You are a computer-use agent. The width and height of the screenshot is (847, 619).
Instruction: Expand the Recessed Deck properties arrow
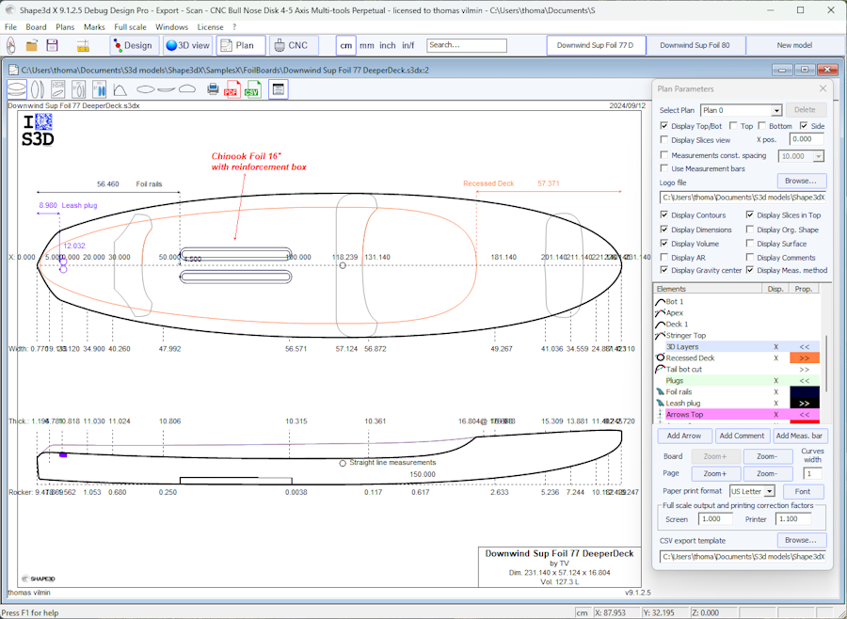tap(804, 358)
